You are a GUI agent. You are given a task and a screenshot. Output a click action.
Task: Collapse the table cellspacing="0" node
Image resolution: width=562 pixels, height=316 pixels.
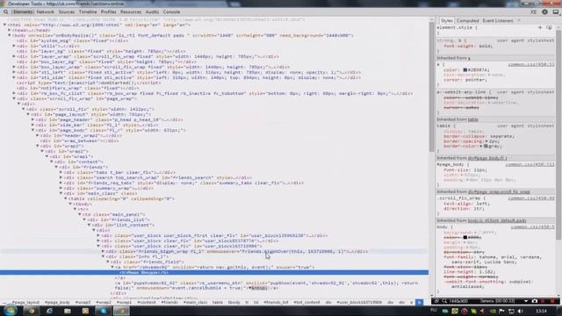pyautogui.click(x=66, y=199)
